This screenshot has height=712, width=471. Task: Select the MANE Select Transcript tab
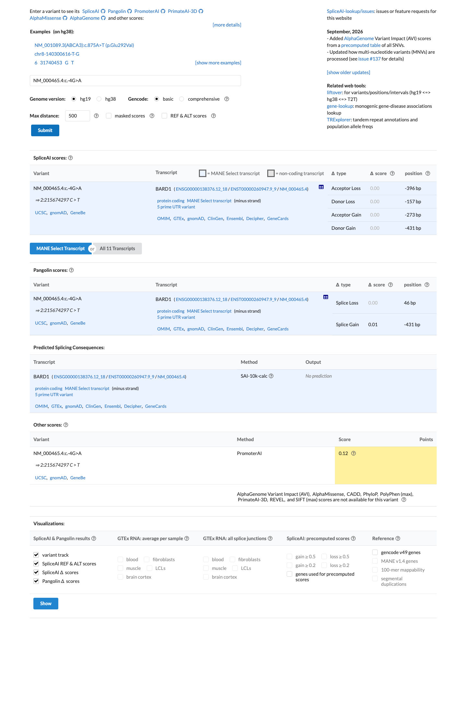point(61,249)
